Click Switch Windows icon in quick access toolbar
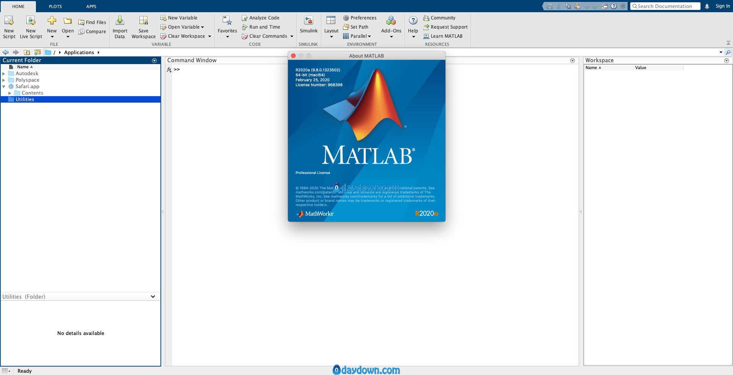Viewport: 733px width, 375px height. point(605,6)
